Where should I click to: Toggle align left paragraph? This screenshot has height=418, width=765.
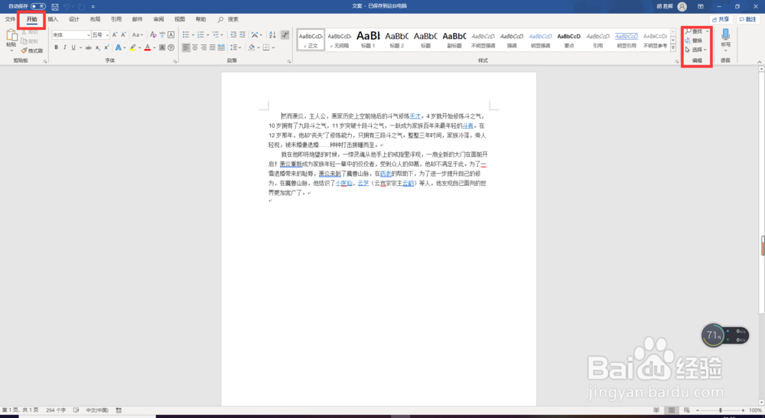186,47
